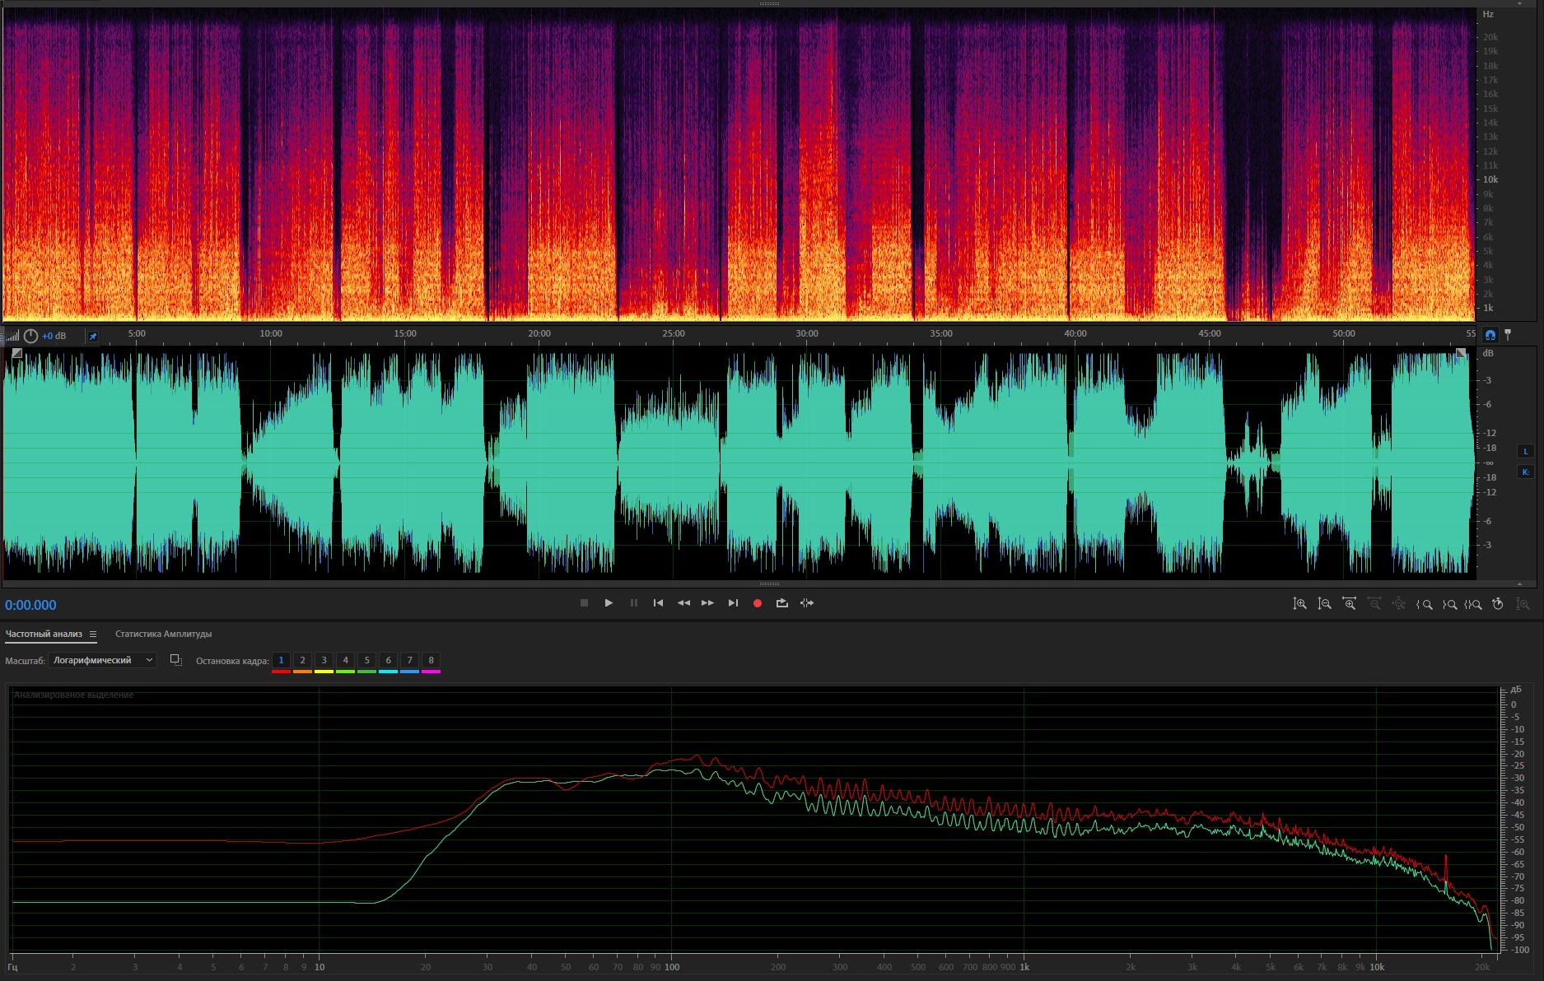
Task: Click the 40:00 mark on timeline ruler
Action: click(1075, 333)
